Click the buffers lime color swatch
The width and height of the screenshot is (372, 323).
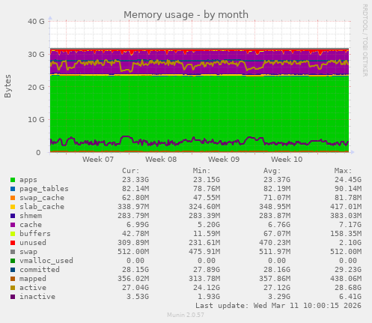click(x=13, y=234)
